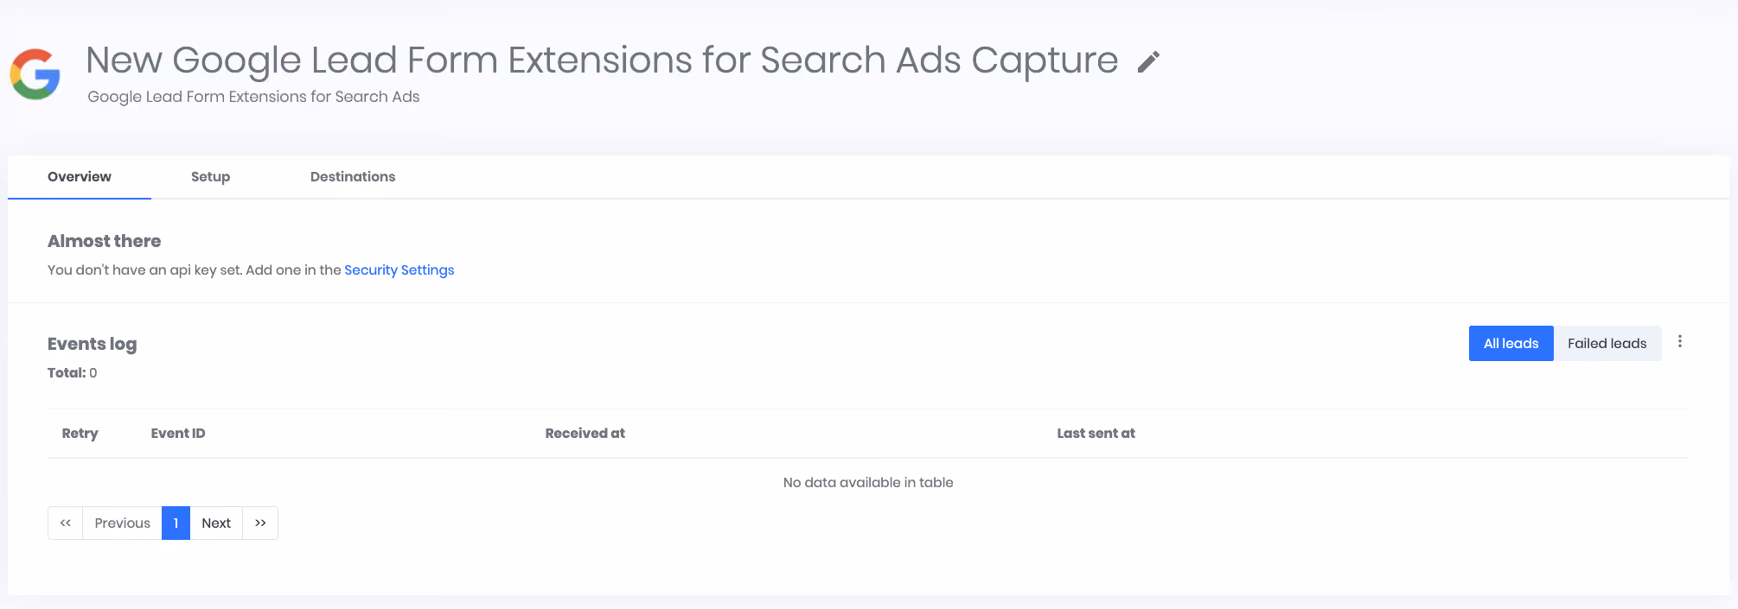Filter the events log to Failed leads

[x=1607, y=343]
